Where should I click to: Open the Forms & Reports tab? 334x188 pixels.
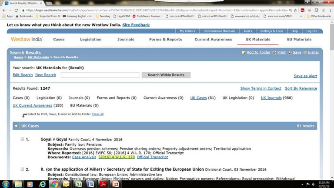(166, 40)
